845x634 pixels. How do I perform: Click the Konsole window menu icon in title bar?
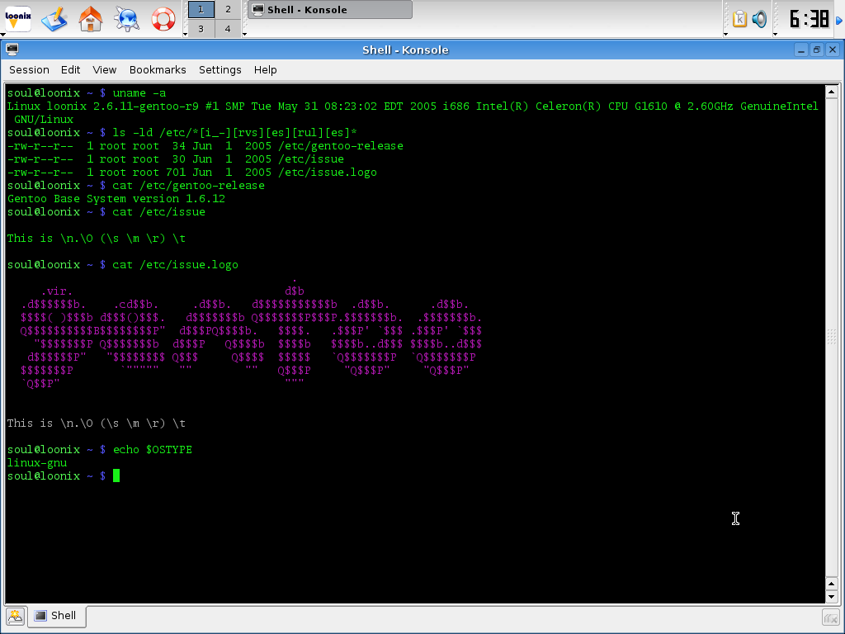(x=12, y=50)
